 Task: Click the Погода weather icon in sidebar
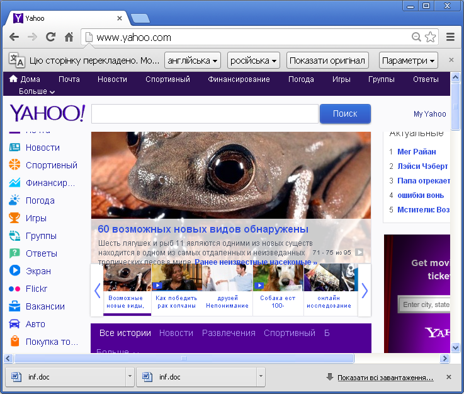(14, 200)
